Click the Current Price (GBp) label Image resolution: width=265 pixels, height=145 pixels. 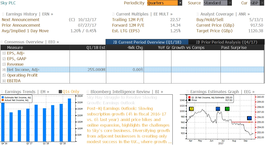[215, 25]
